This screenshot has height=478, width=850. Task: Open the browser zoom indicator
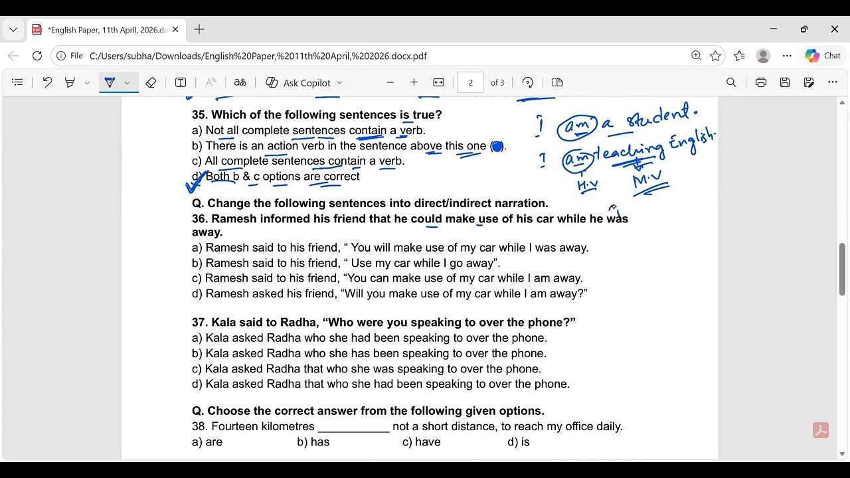(x=696, y=56)
